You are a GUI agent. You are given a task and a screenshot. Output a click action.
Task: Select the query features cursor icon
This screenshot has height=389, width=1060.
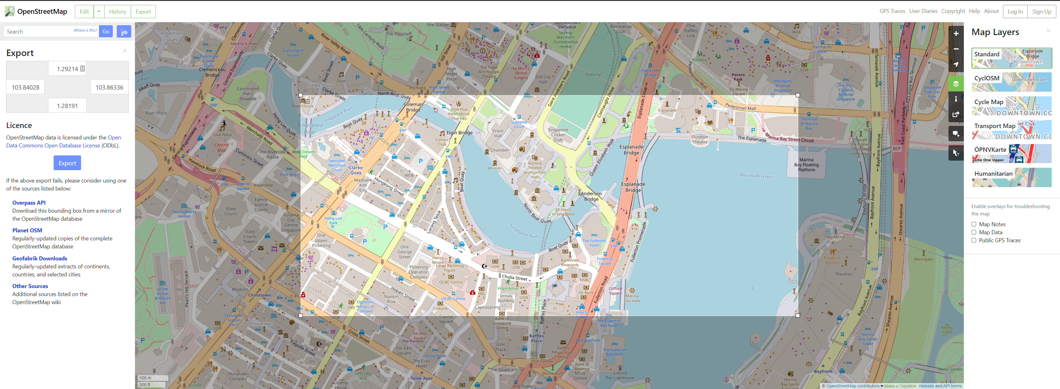point(956,152)
